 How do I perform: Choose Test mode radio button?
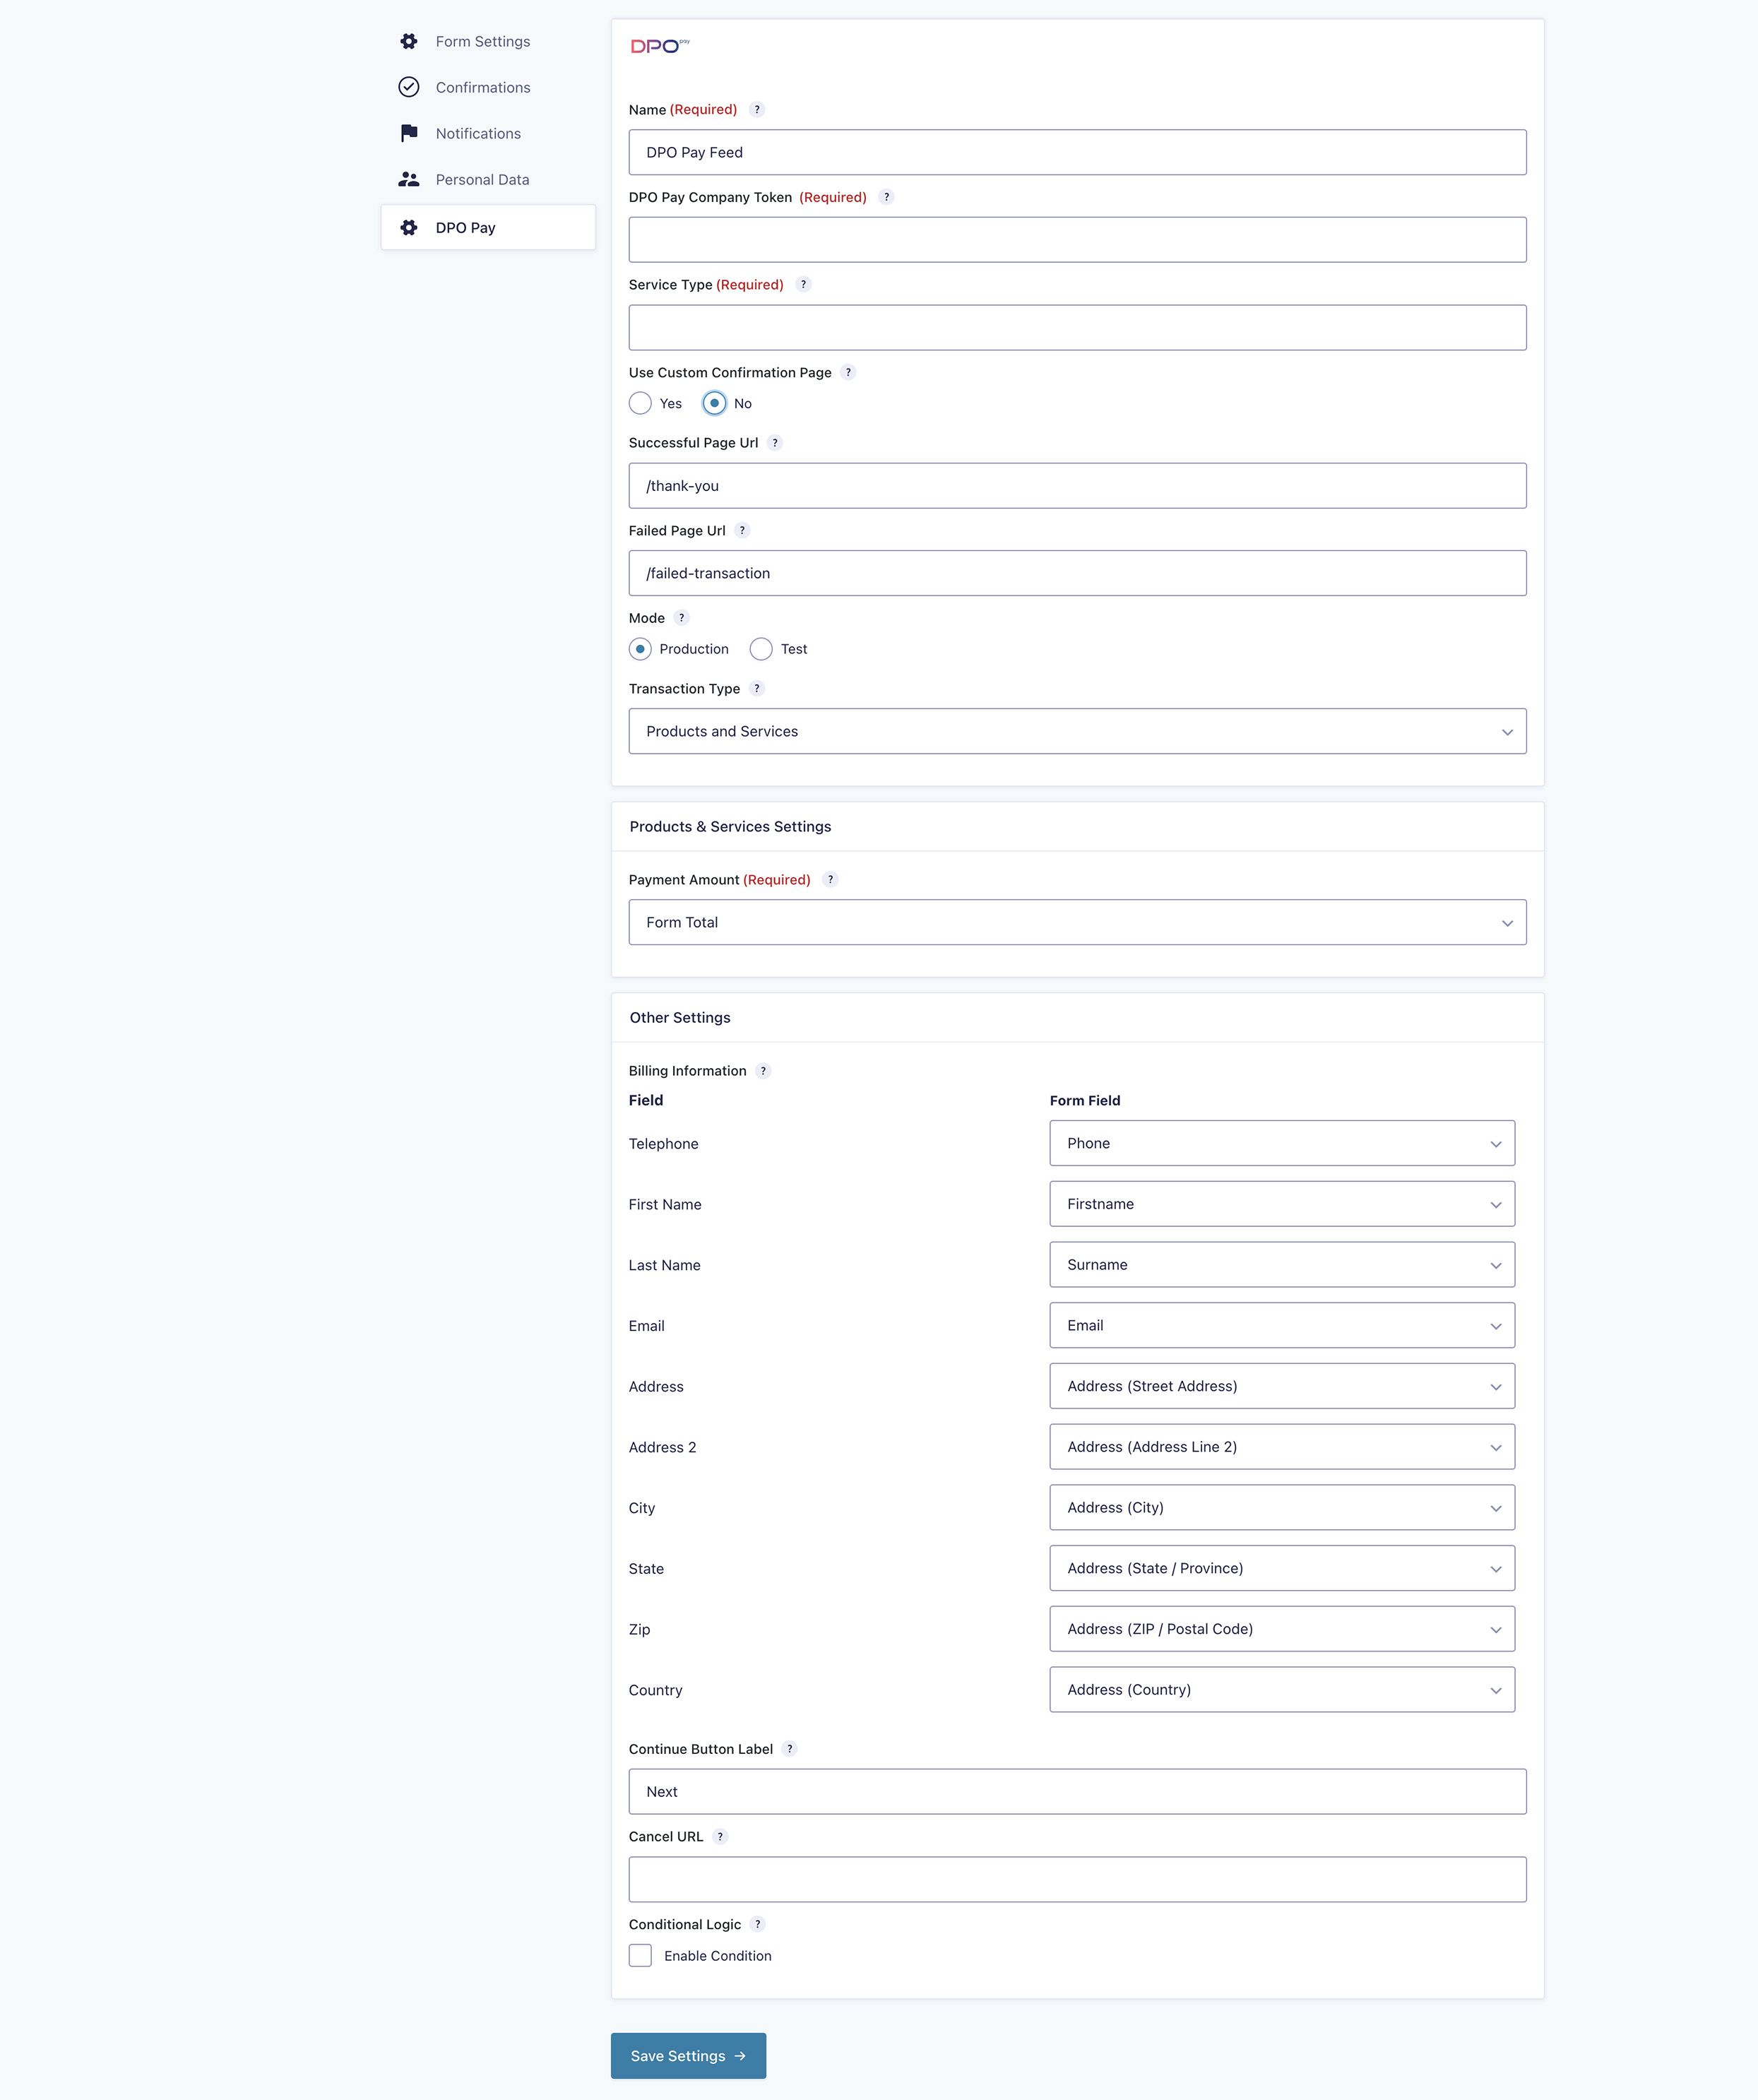(x=761, y=649)
